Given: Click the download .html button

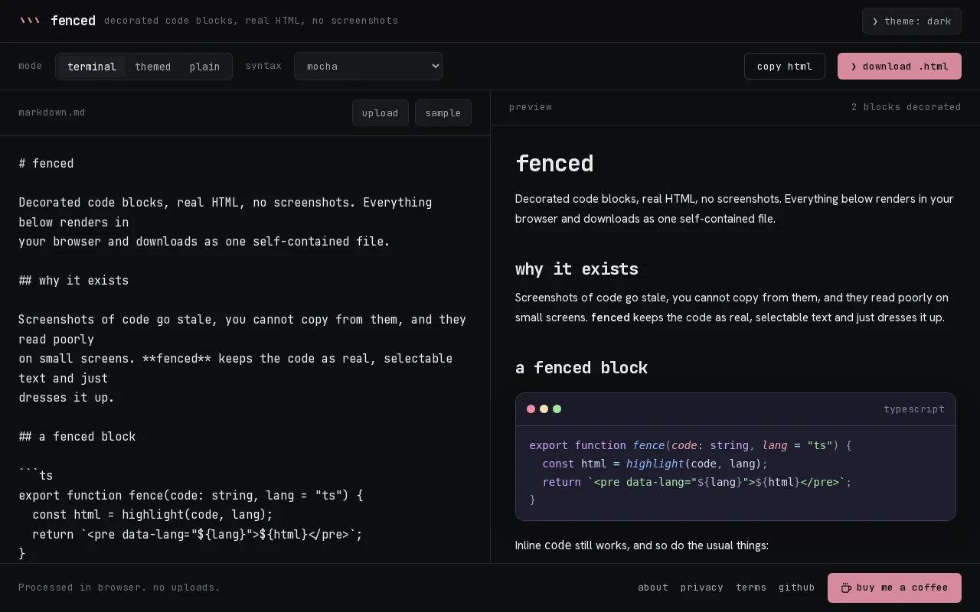Looking at the screenshot, I should (x=900, y=67).
